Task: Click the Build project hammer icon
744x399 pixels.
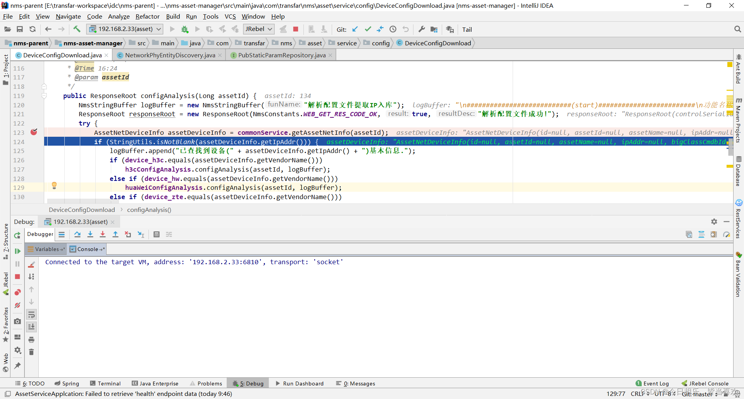Action: (x=77, y=29)
